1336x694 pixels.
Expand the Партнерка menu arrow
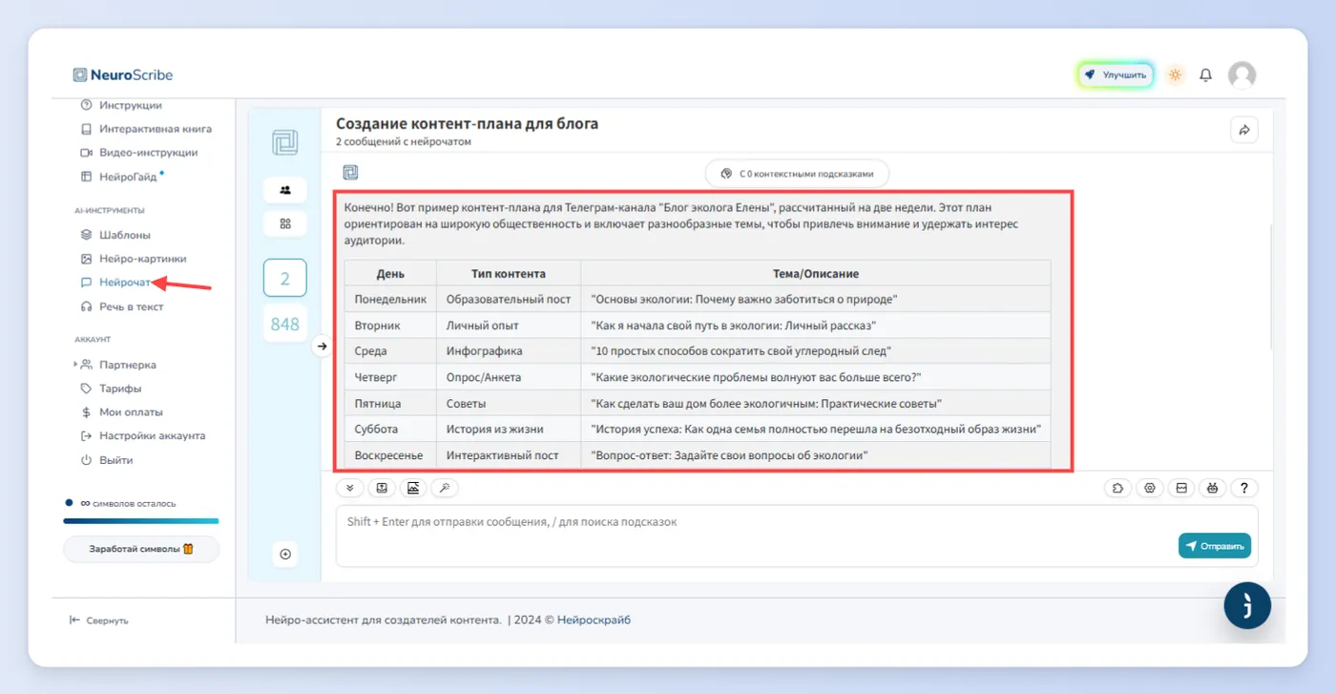pos(76,365)
